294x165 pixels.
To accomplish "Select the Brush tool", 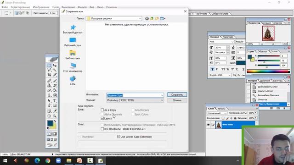I will pos(55,81).
